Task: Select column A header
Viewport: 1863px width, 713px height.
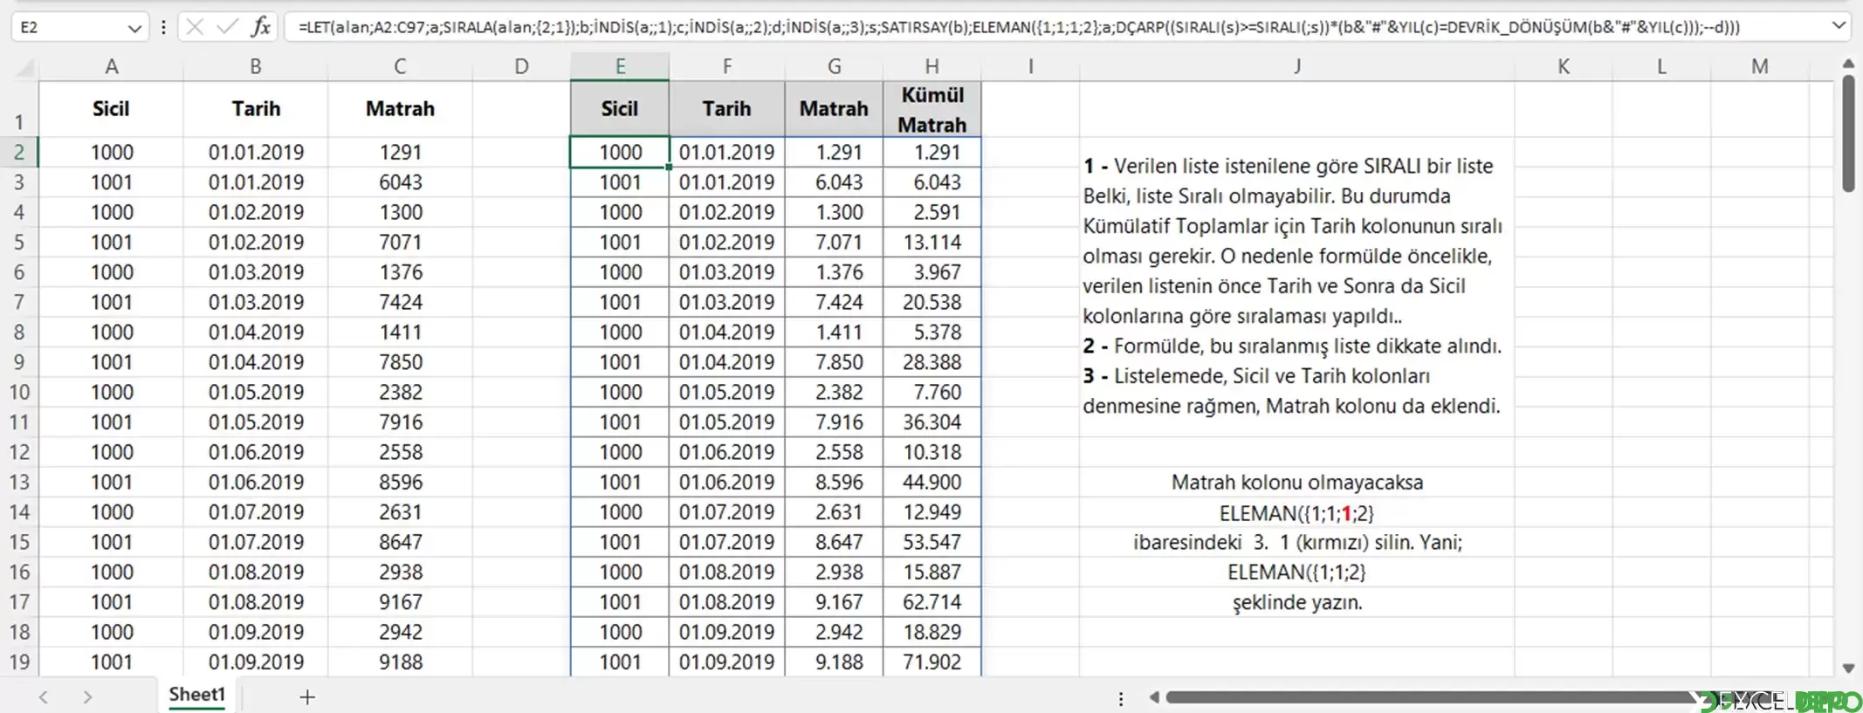Action: tap(111, 66)
